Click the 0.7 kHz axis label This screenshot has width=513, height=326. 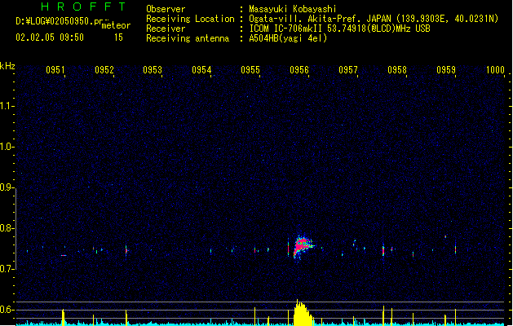7,269
